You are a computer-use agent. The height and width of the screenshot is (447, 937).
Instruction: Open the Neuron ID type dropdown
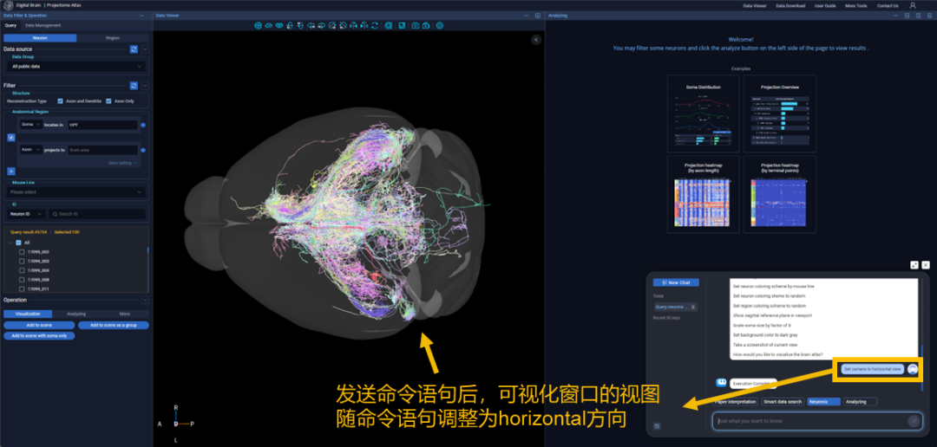28,213
